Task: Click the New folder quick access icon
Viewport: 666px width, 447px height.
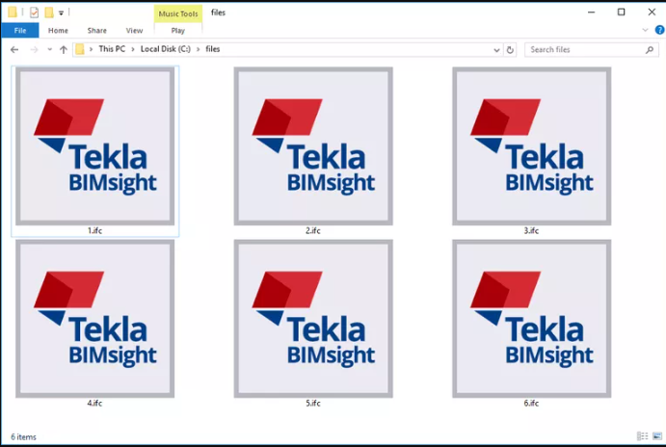Action: pos(49,13)
